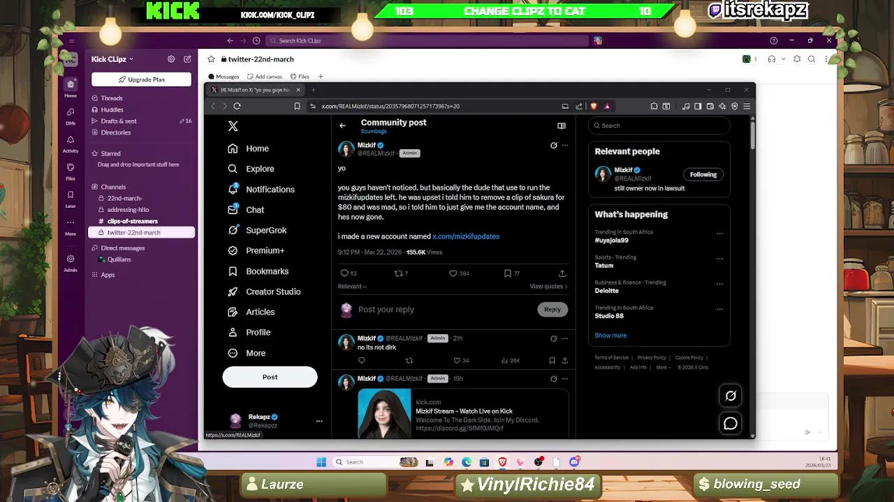Click the X Search box
This screenshot has width=894, height=502.
coord(659,125)
